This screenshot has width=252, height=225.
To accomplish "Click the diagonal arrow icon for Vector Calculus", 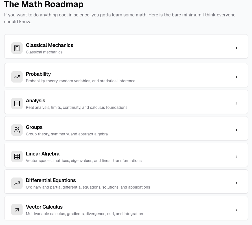I will click(x=17, y=209).
